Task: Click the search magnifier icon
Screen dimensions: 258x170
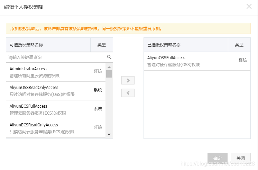Action: (x=109, y=57)
